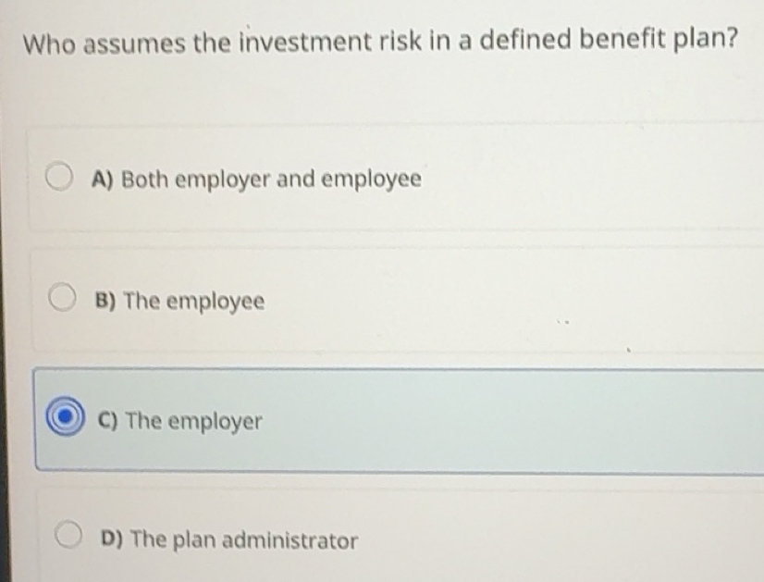Screen dimensions: 764x582
Task: Select the filled radio button beside option C
Action: [x=63, y=419]
